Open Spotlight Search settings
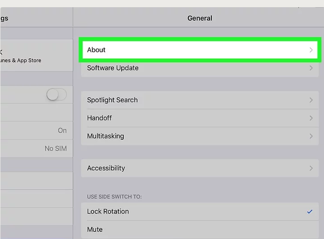 [x=112, y=100]
